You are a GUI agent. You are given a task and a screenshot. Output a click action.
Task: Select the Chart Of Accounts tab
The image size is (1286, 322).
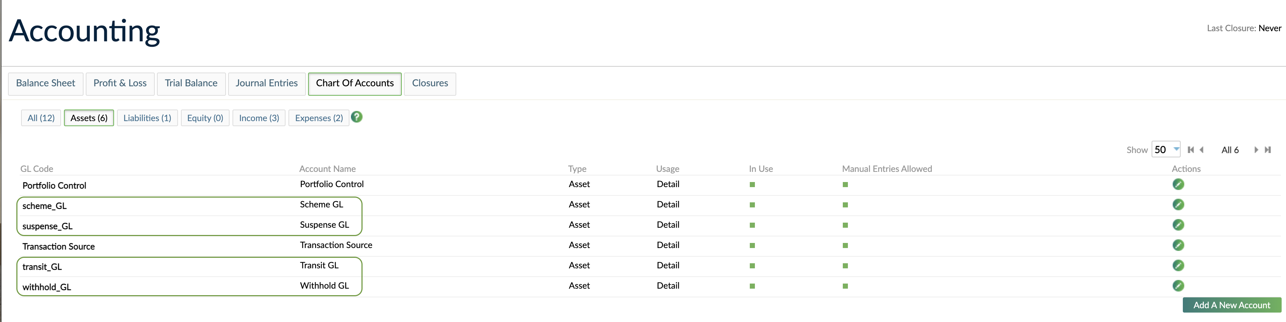click(355, 83)
